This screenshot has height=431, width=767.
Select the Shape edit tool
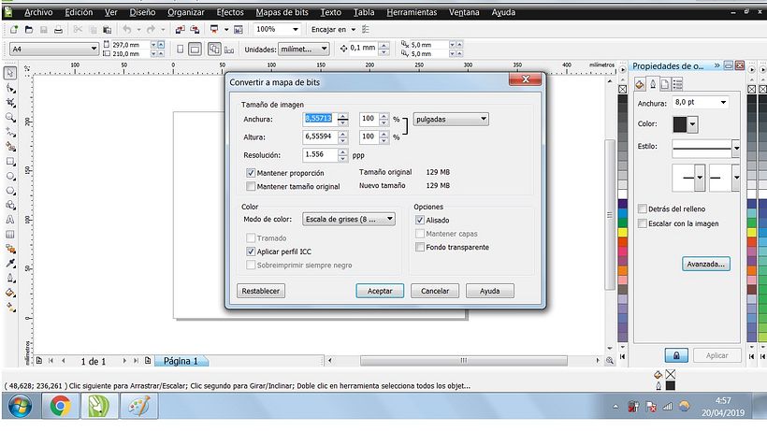pyautogui.click(x=9, y=89)
